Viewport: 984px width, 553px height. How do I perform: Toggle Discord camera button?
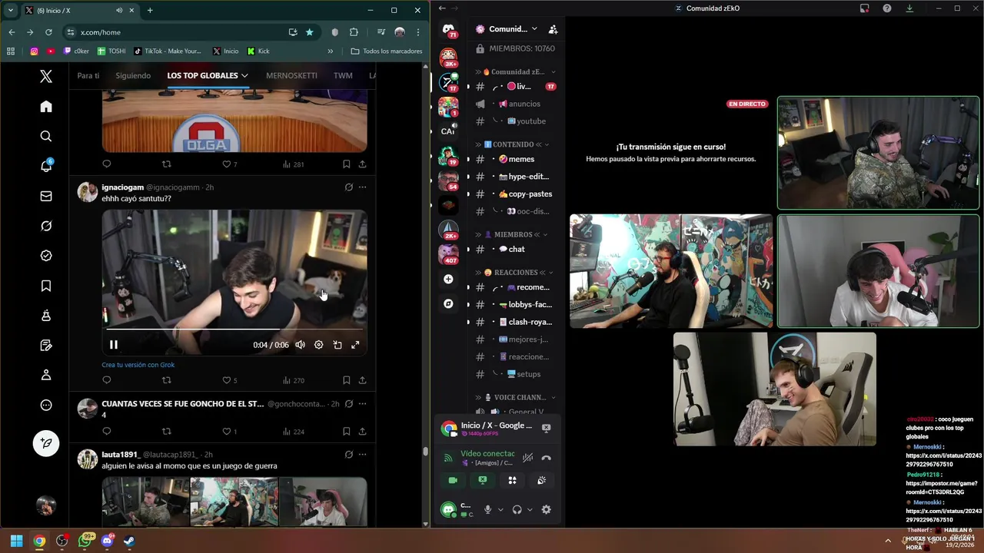pyautogui.click(x=453, y=480)
